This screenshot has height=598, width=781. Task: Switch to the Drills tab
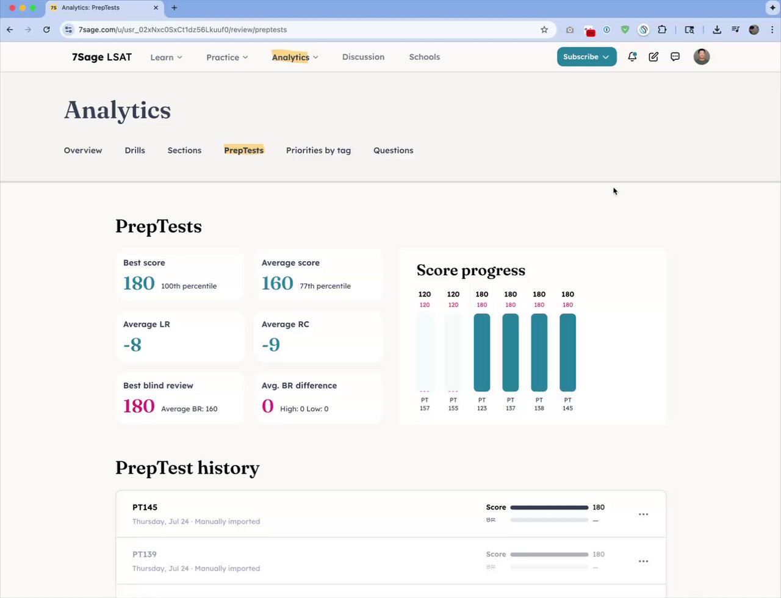point(135,150)
